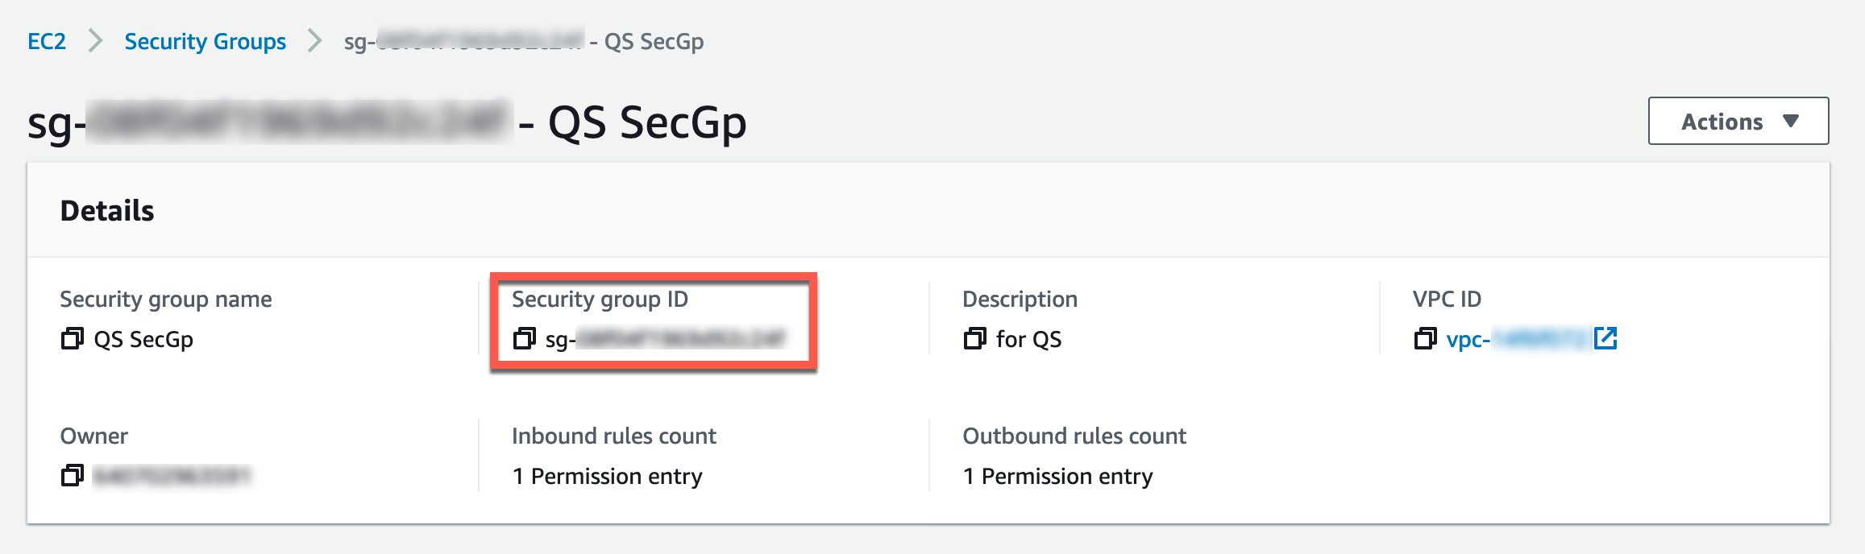This screenshot has width=1865, height=554.
Task: Go to EC2 in the breadcrumb
Action: coord(47,41)
